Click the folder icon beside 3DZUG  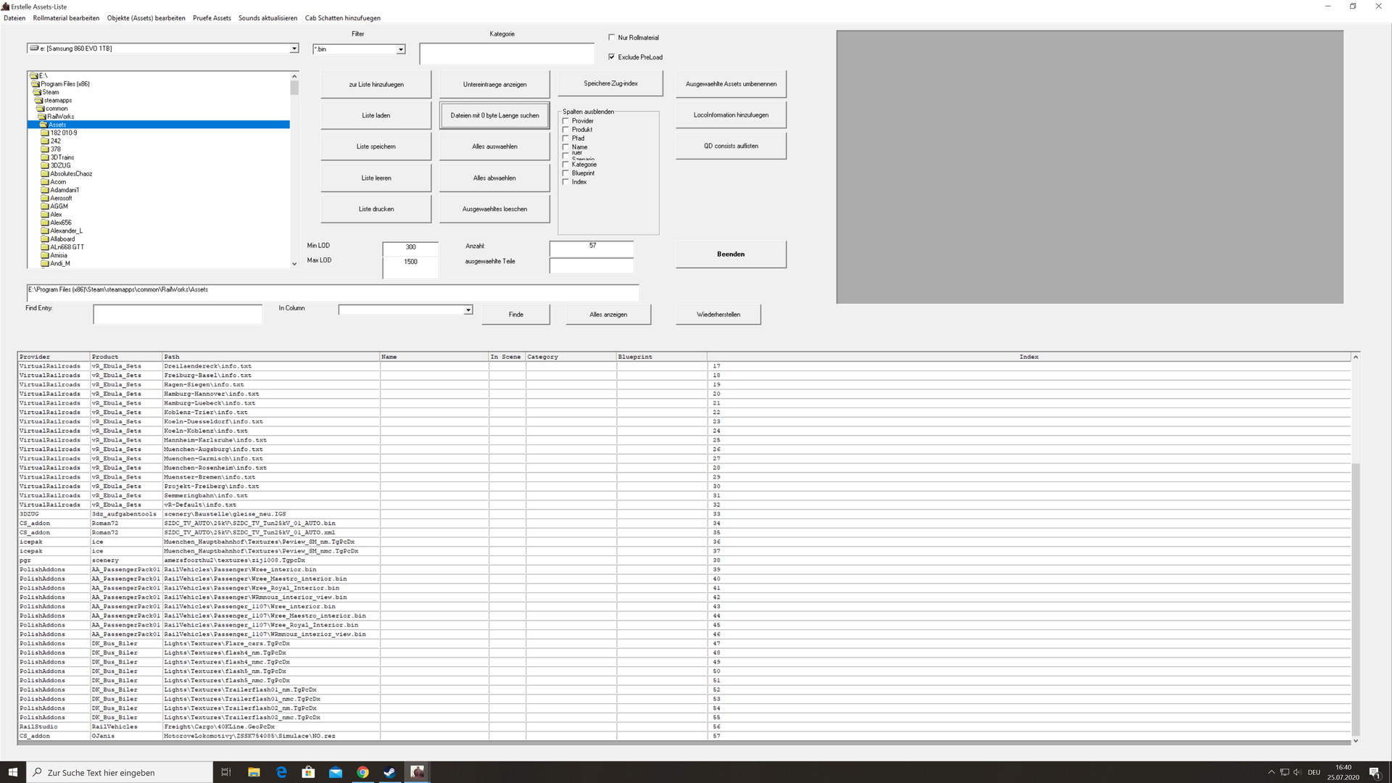click(45, 165)
